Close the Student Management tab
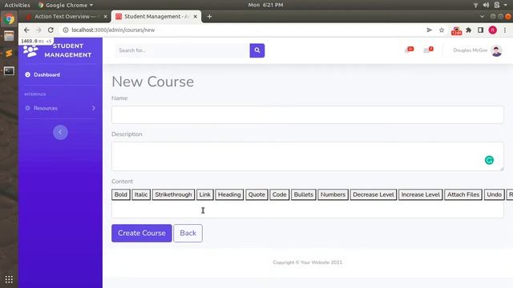This screenshot has height=288, width=513. pos(196,16)
